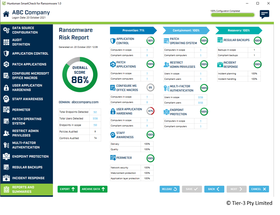Viewport: 280px width, 215px height.
Task: Click the Perimeter firewall icon in report
Action: [x=113, y=158]
